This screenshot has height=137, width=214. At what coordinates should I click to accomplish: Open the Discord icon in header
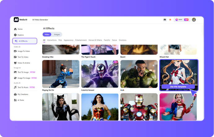165,19
